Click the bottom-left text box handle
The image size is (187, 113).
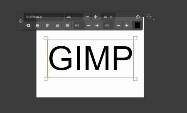point(46,79)
